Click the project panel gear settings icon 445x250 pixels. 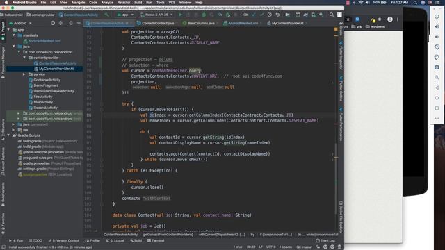click(x=71, y=23)
